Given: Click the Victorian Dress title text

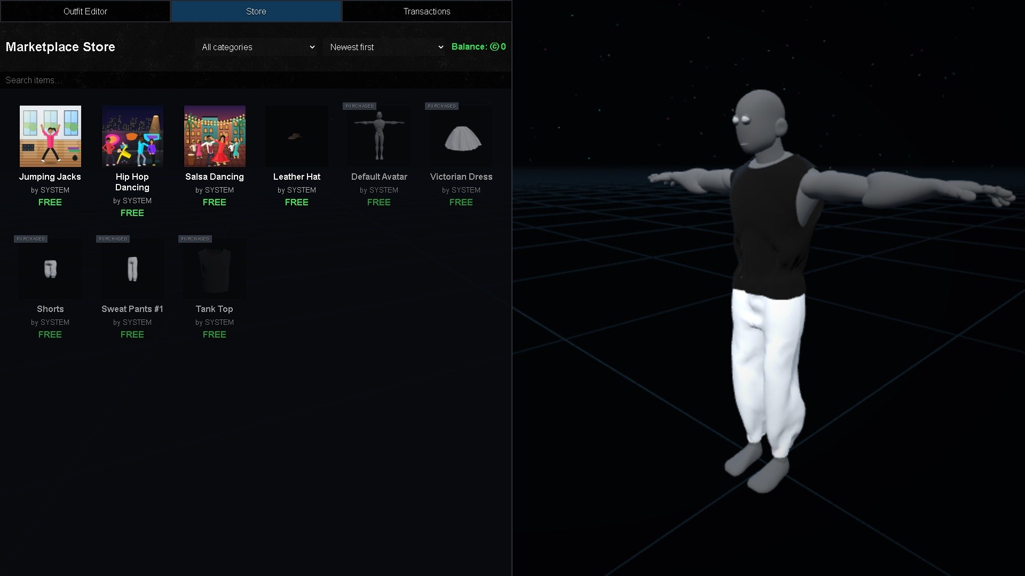Looking at the screenshot, I should click(x=461, y=177).
